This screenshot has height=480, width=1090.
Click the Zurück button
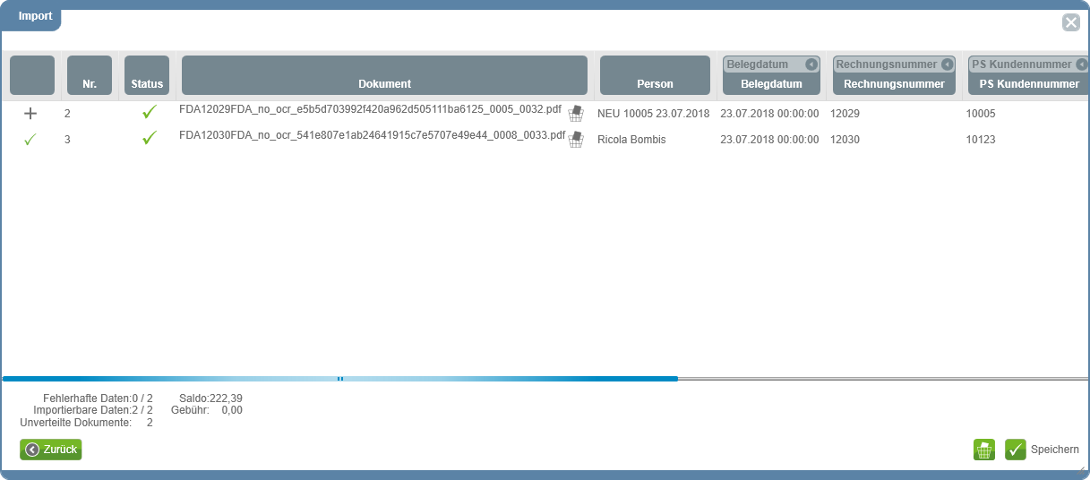pyautogui.click(x=51, y=450)
